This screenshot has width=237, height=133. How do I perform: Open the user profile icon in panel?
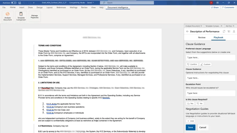[x=234, y=31]
